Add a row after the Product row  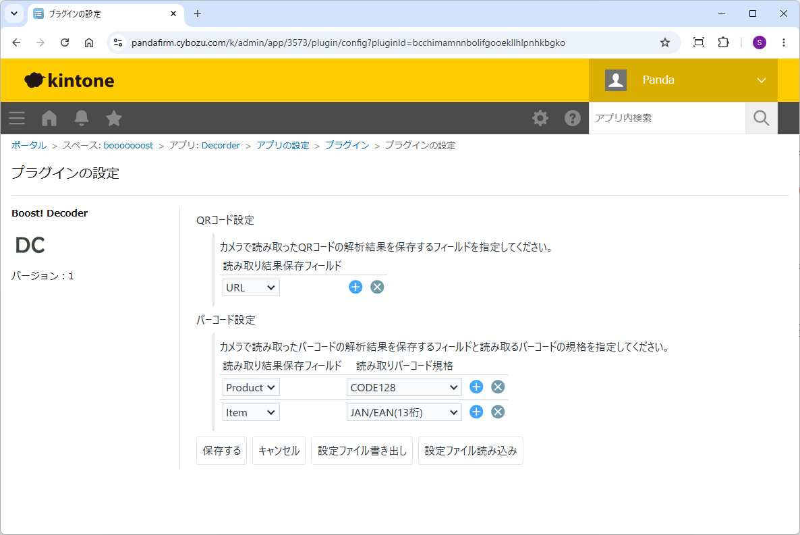tap(476, 387)
